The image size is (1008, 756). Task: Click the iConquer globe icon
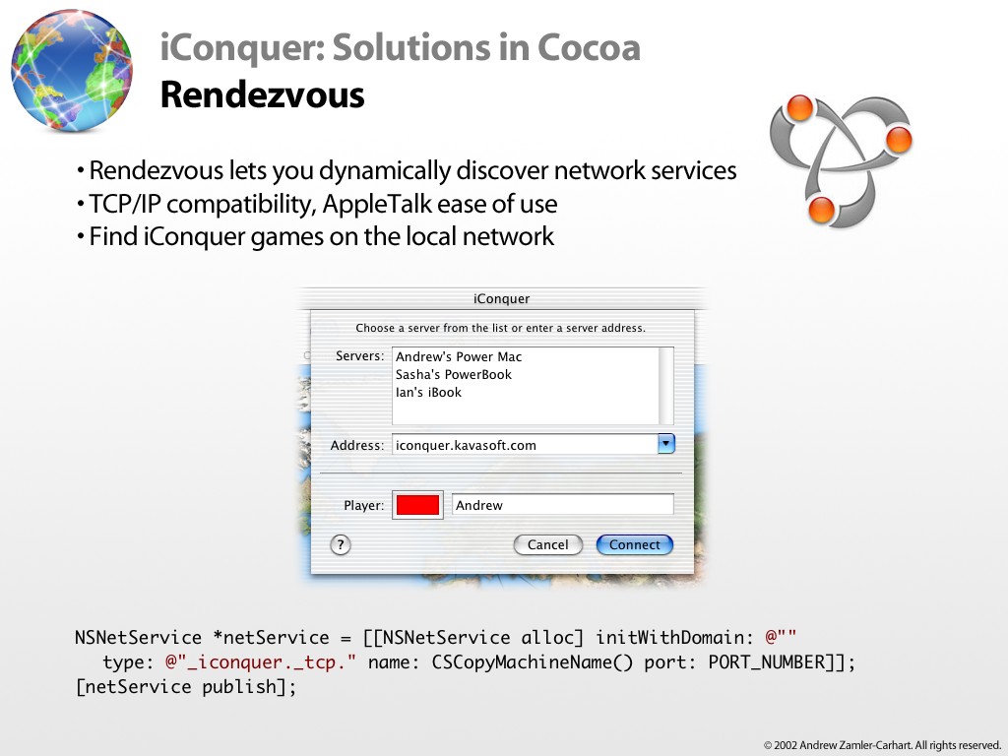click(x=71, y=71)
